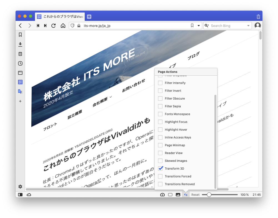
Task: Select the Filter Invert menu entry
Action: [173, 91]
